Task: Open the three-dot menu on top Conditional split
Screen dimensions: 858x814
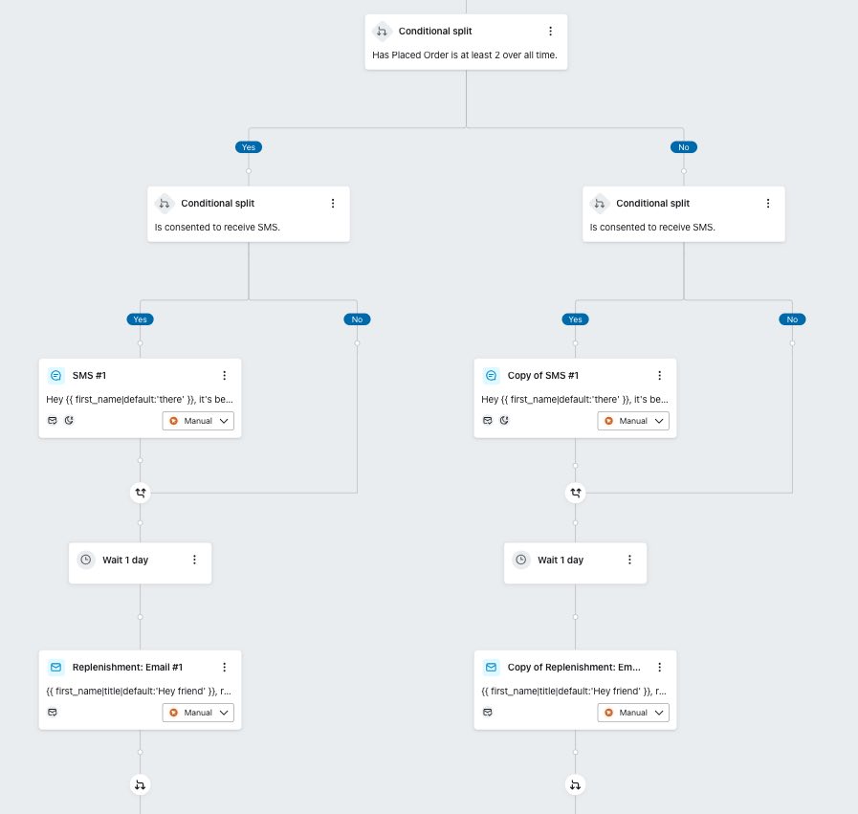Action: point(551,31)
